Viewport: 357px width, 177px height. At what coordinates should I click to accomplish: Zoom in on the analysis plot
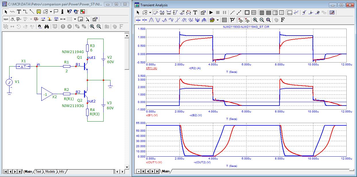click(255, 20)
